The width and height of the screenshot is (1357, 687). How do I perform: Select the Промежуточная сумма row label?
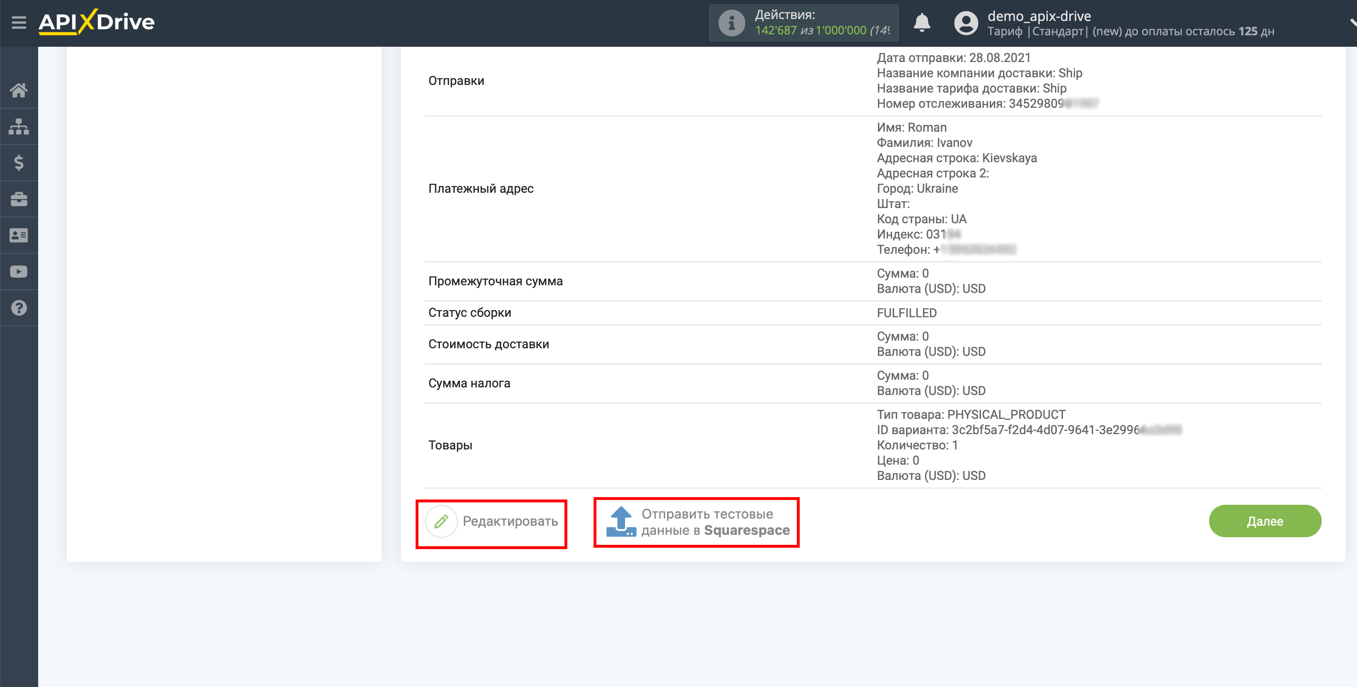[x=495, y=281]
